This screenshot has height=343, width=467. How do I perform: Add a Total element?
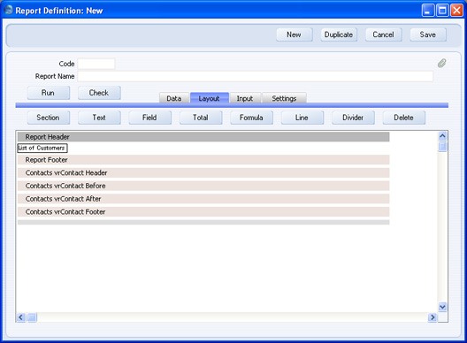pos(201,118)
